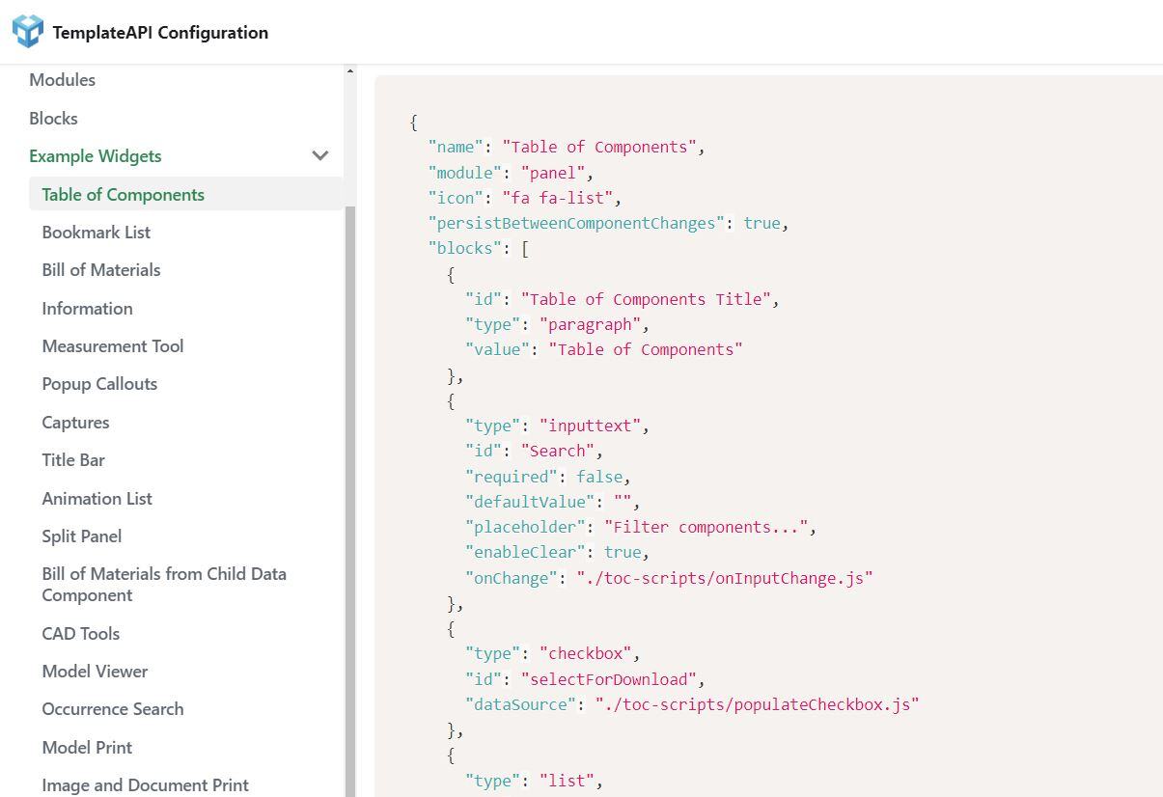This screenshot has height=797, width=1163.
Task: Select Title Bar in the sidebar
Action: click(x=73, y=460)
